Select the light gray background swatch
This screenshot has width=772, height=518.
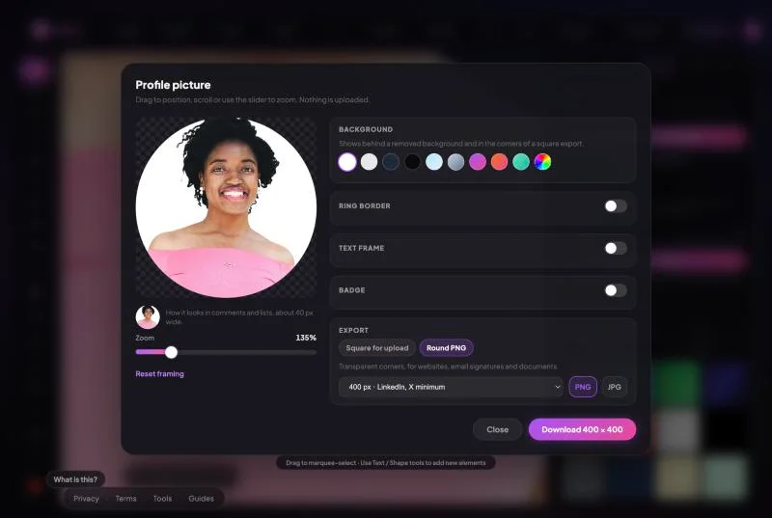[x=369, y=162]
